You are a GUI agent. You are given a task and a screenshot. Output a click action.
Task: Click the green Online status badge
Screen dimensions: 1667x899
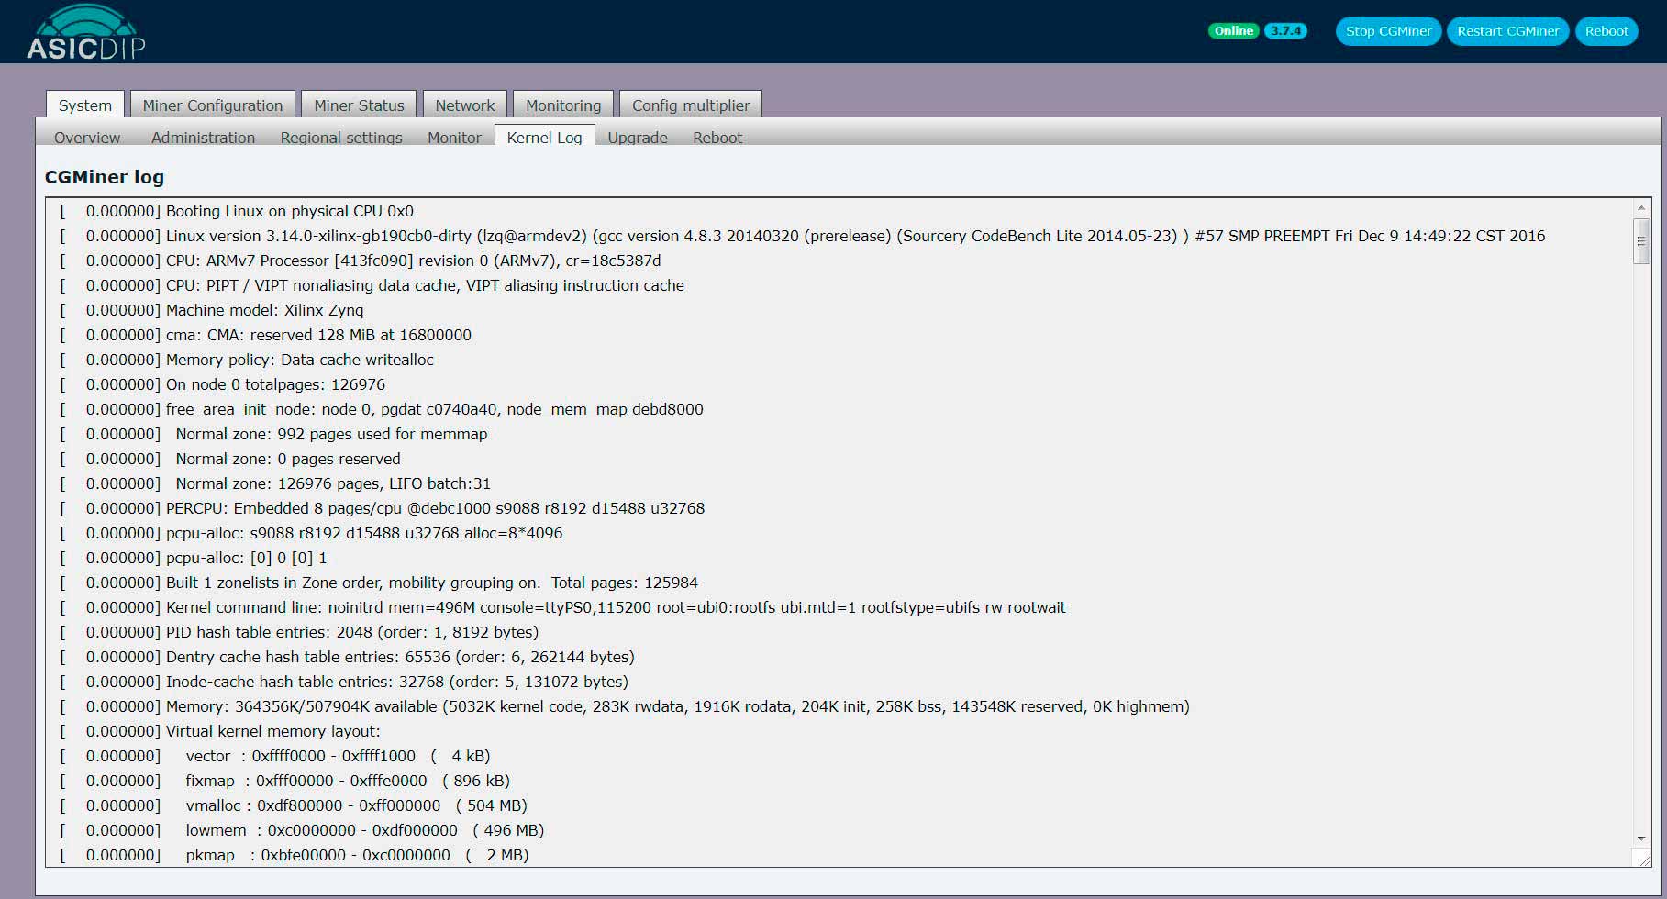[x=1234, y=31]
